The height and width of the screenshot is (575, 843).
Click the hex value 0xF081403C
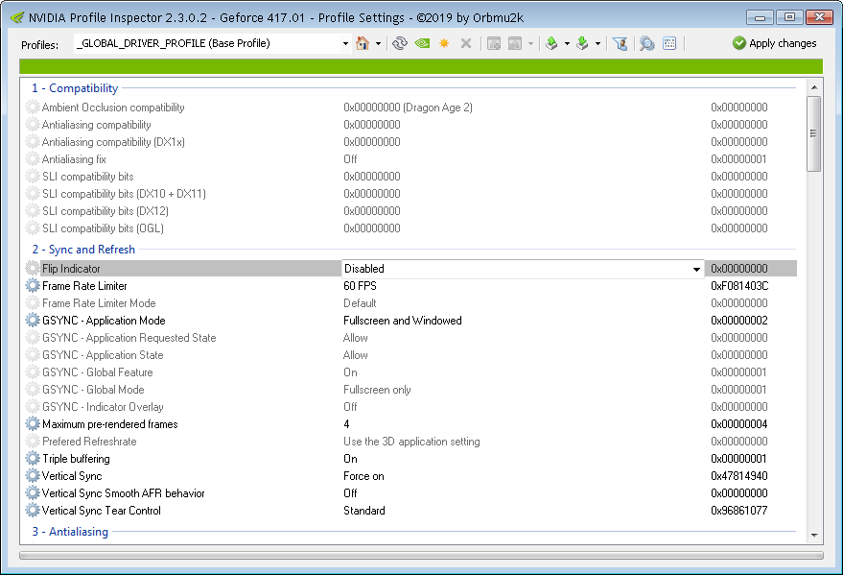(739, 286)
